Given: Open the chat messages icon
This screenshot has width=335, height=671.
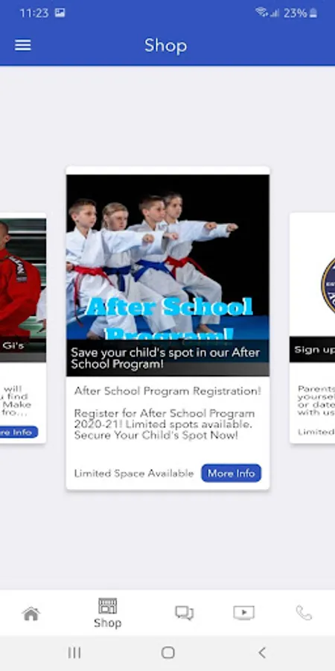Looking at the screenshot, I should coord(185,613).
